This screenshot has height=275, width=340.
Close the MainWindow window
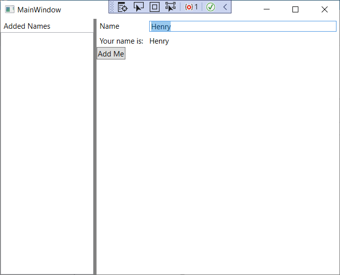pos(325,9)
